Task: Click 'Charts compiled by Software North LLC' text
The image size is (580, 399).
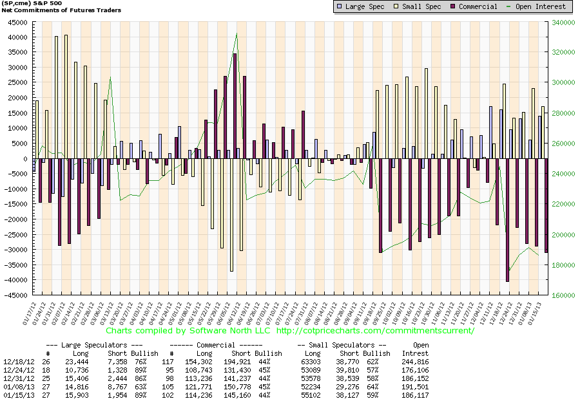Action: [x=188, y=331]
